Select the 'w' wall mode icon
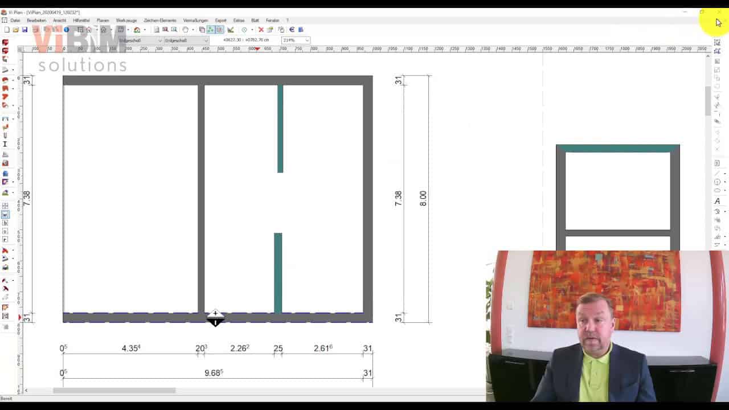This screenshot has height=410, width=729. (x=5, y=215)
